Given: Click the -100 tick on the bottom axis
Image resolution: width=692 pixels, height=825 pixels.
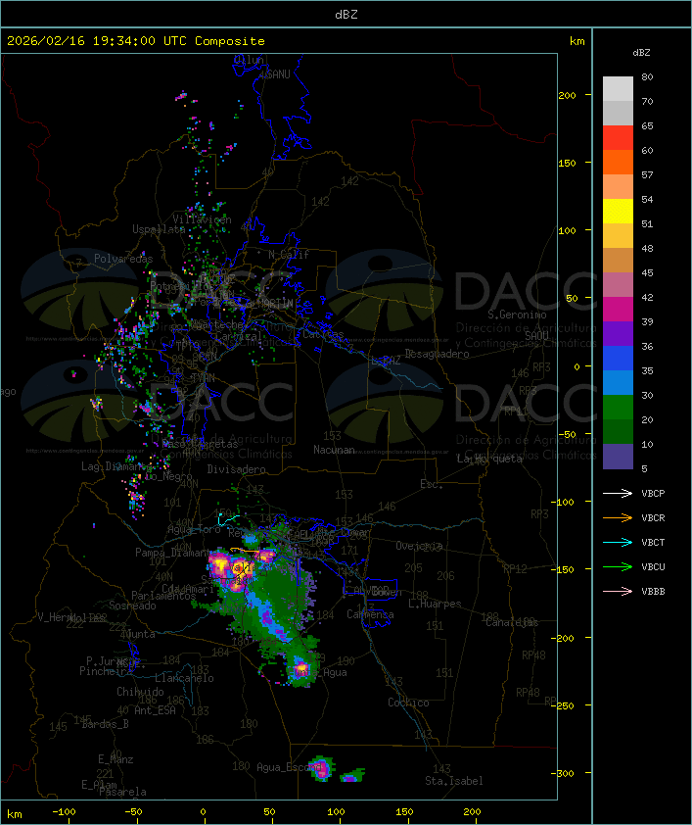Looking at the screenshot, I should pyautogui.click(x=64, y=812).
